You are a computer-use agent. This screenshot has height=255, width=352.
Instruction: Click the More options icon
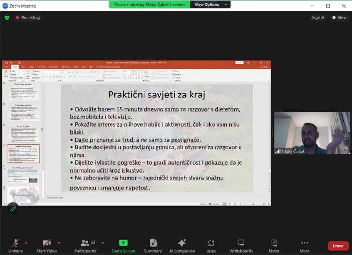304,243
